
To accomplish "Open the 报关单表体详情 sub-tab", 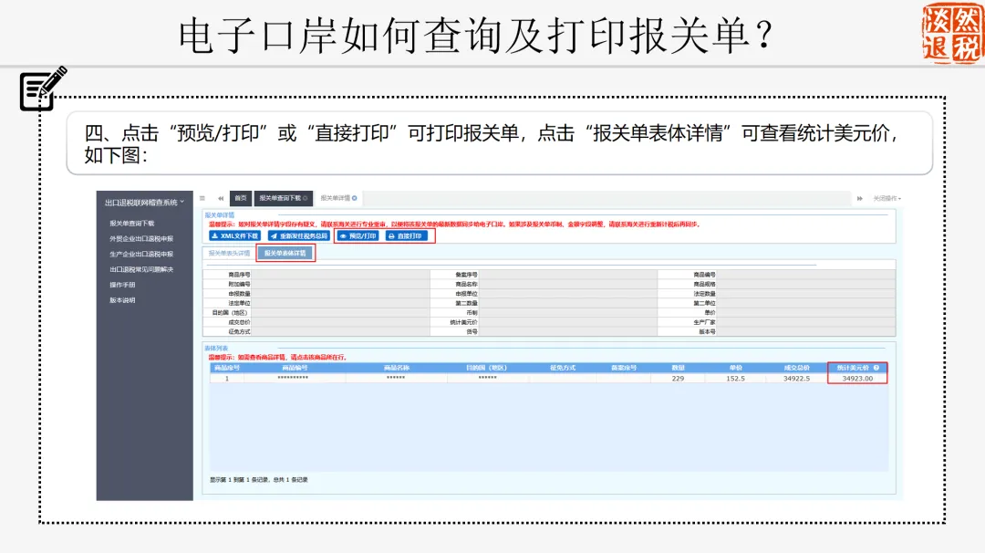I will 285,254.
